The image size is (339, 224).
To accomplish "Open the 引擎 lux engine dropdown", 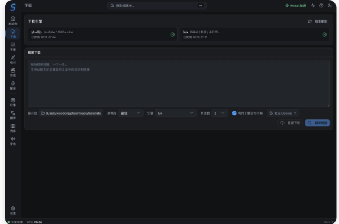I will tap(176, 113).
